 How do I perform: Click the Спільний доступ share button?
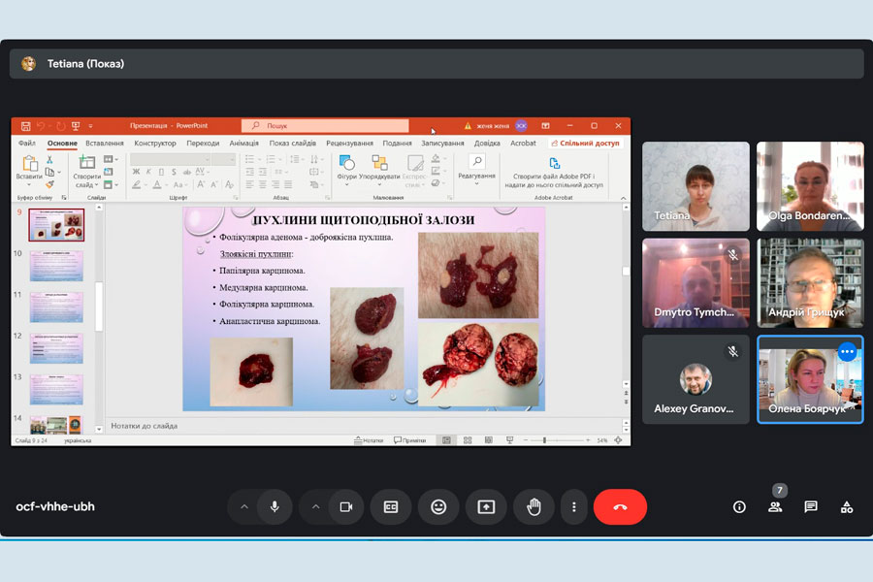click(x=585, y=143)
